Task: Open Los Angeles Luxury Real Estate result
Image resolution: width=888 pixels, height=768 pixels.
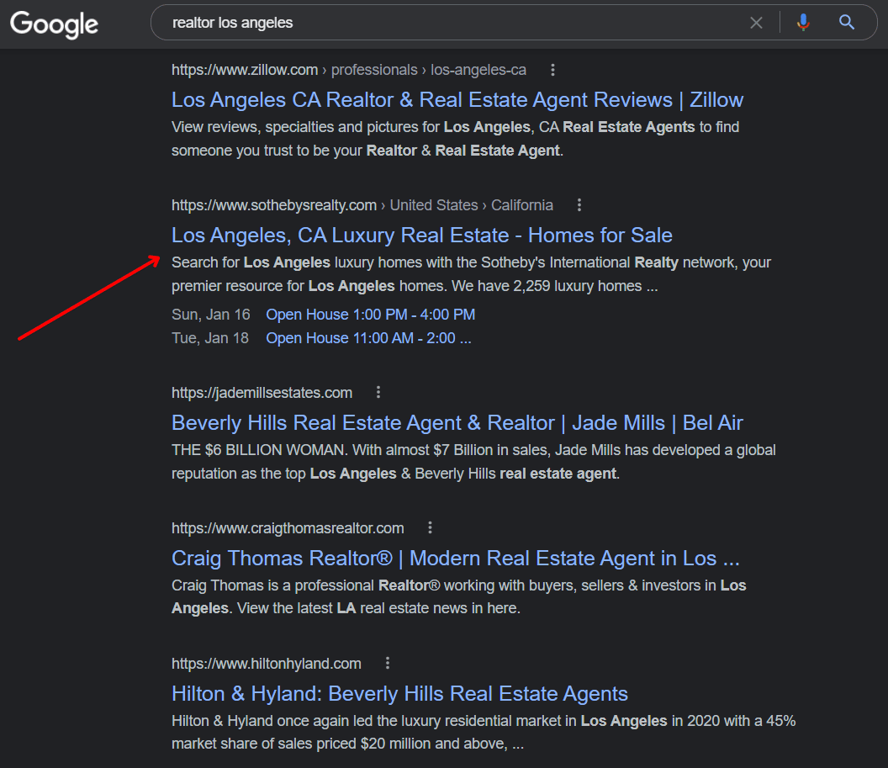Action: pos(422,235)
